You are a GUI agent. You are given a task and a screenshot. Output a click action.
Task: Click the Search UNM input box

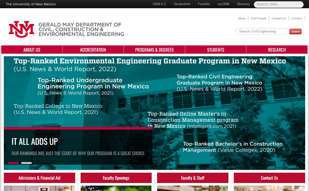tap(279, 4)
